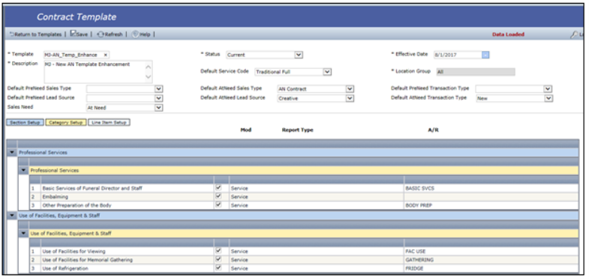Open the Default PreNeed Lead Source dropdown

(159, 98)
